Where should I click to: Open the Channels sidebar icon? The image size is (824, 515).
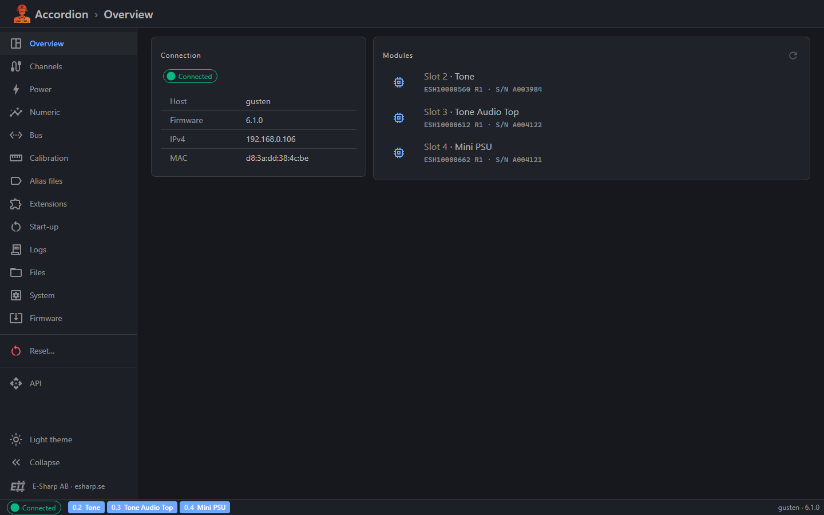16,66
